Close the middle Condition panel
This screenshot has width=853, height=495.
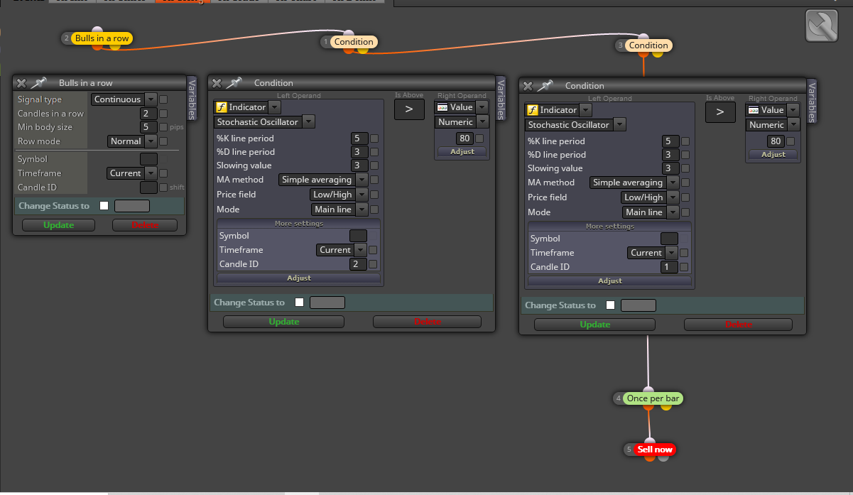tap(217, 83)
